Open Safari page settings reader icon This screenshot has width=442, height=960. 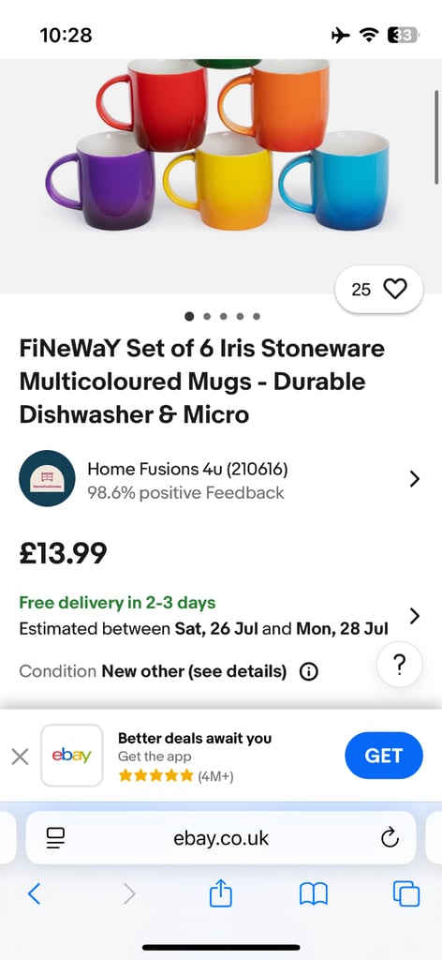56,837
